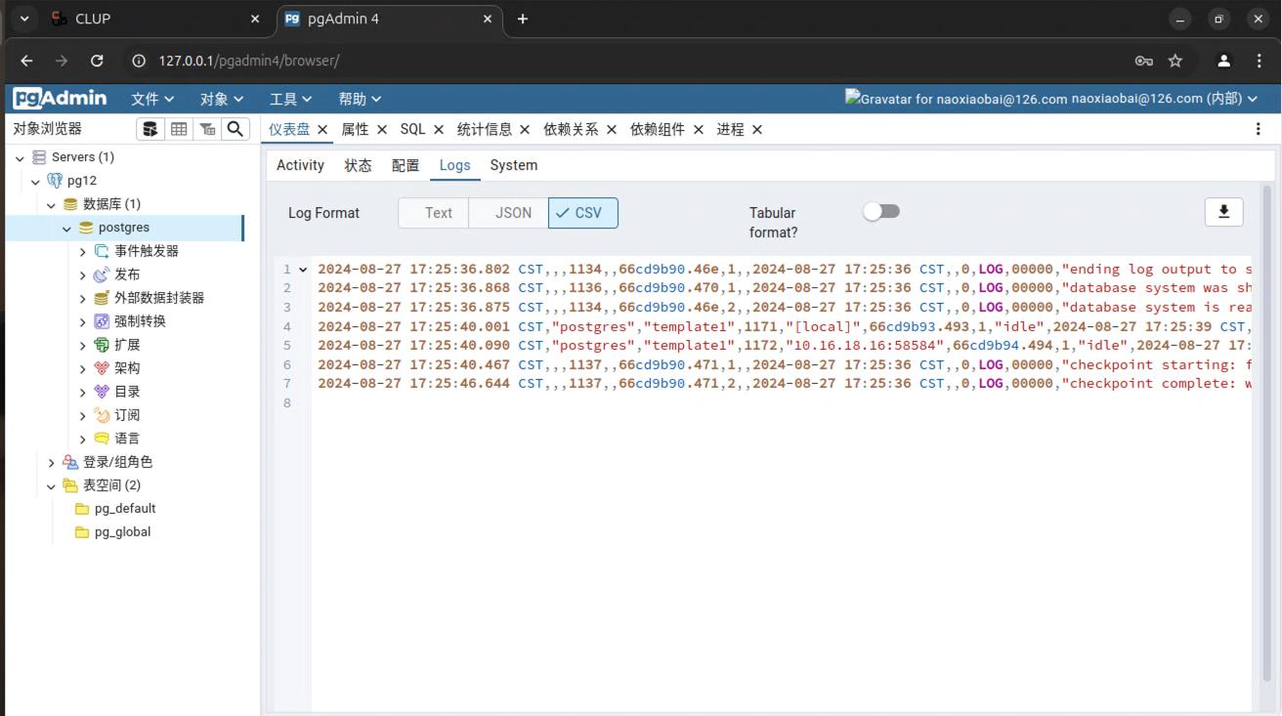The image size is (1282, 716).
Task: Click the Publications (发布) icon
Action: click(x=102, y=274)
